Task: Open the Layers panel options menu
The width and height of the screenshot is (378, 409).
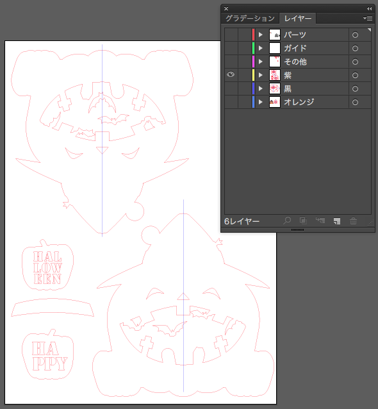Action: (368, 18)
